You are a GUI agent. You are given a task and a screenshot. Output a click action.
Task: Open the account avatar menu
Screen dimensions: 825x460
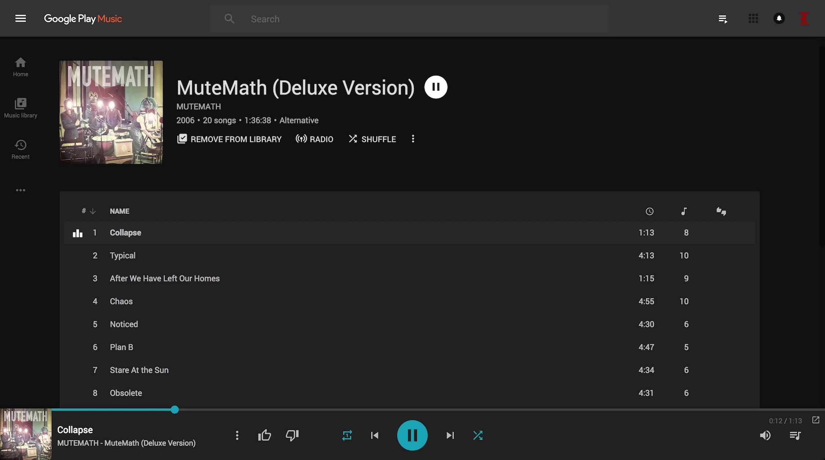pos(804,18)
